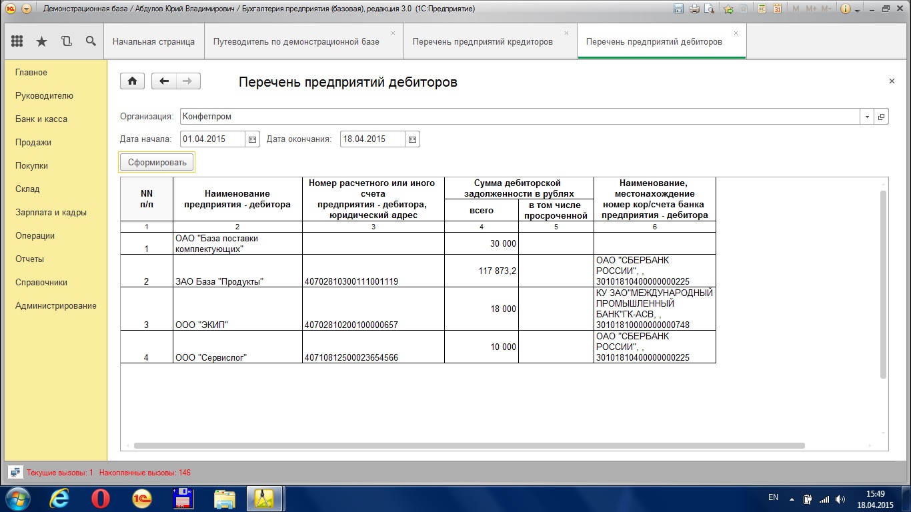911x512 pixels.
Task: Select cell ООО "ЭКИП"
Action: click(237, 309)
